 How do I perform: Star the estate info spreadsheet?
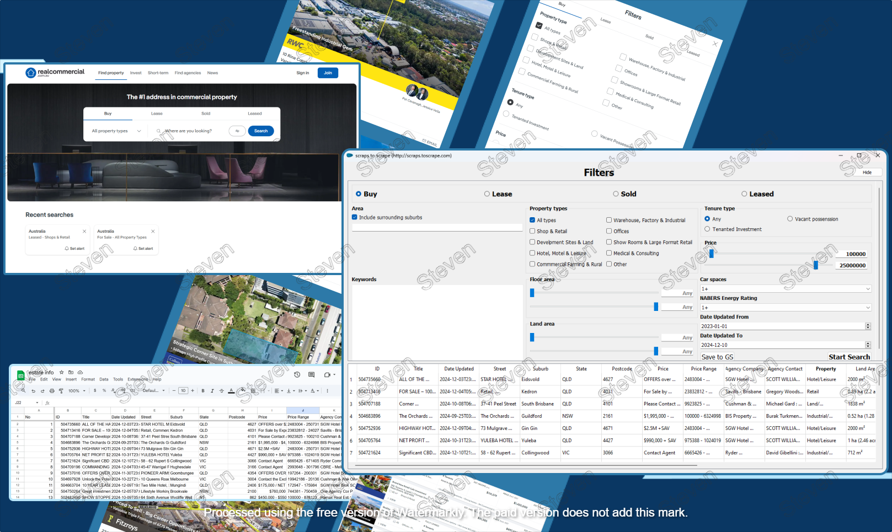[61, 372]
